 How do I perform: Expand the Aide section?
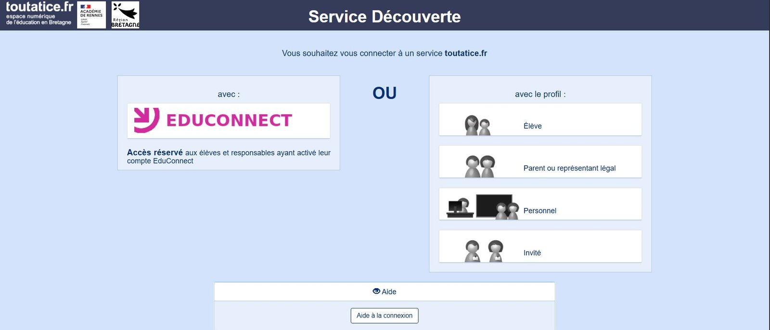[384, 291]
